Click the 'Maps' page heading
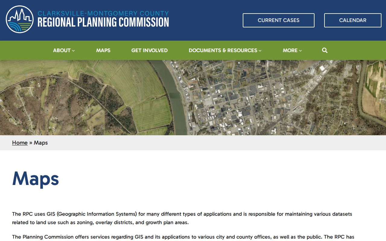Image resolution: width=386 pixels, height=241 pixels. click(x=36, y=179)
